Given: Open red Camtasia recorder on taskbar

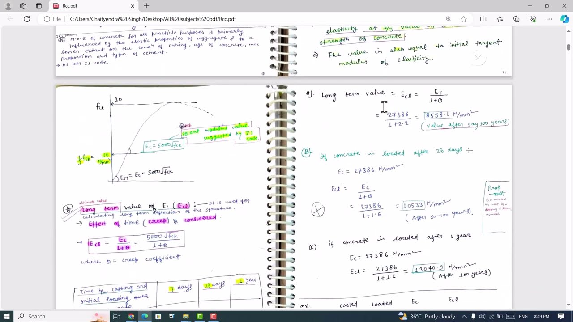Looking at the screenshot, I should 214,316.
